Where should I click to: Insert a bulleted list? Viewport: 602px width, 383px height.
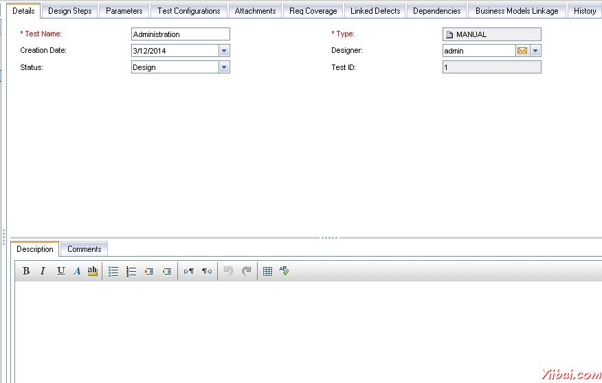[x=113, y=271]
